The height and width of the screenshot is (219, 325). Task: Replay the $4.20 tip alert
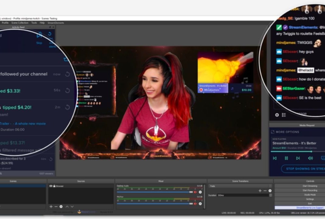tap(67, 107)
